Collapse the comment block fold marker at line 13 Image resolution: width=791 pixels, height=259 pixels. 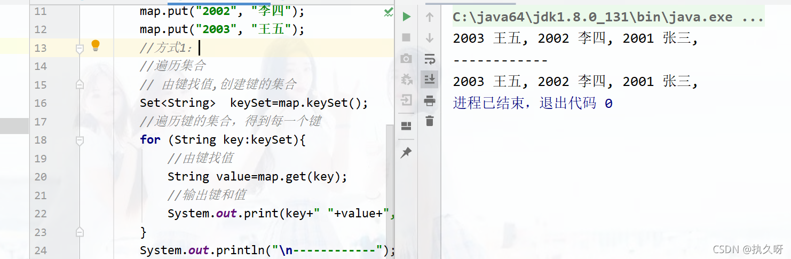pos(80,49)
